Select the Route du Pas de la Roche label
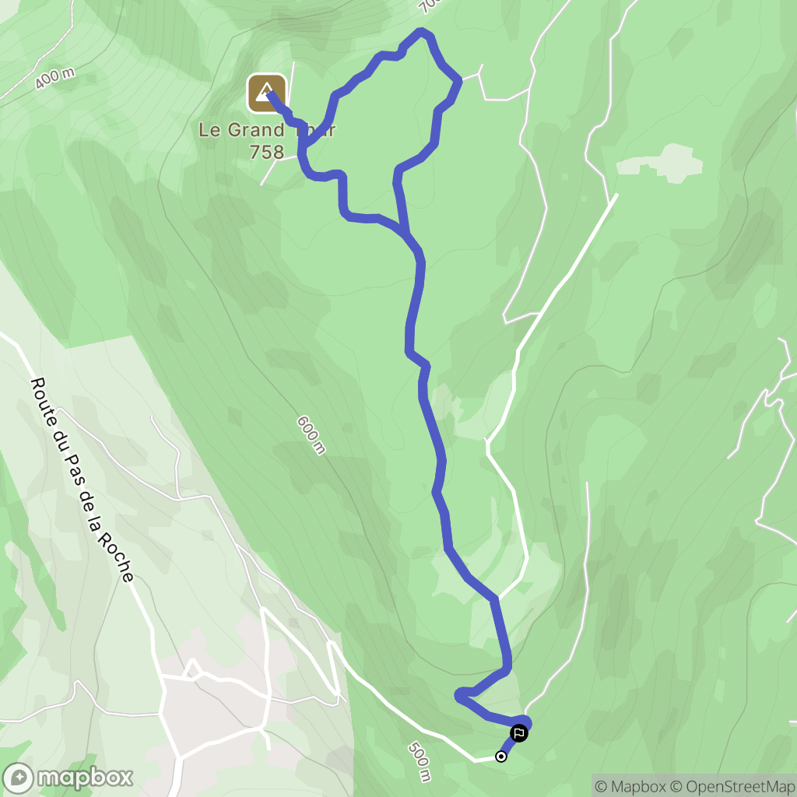Screen dimensions: 797x797 pos(82,479)
